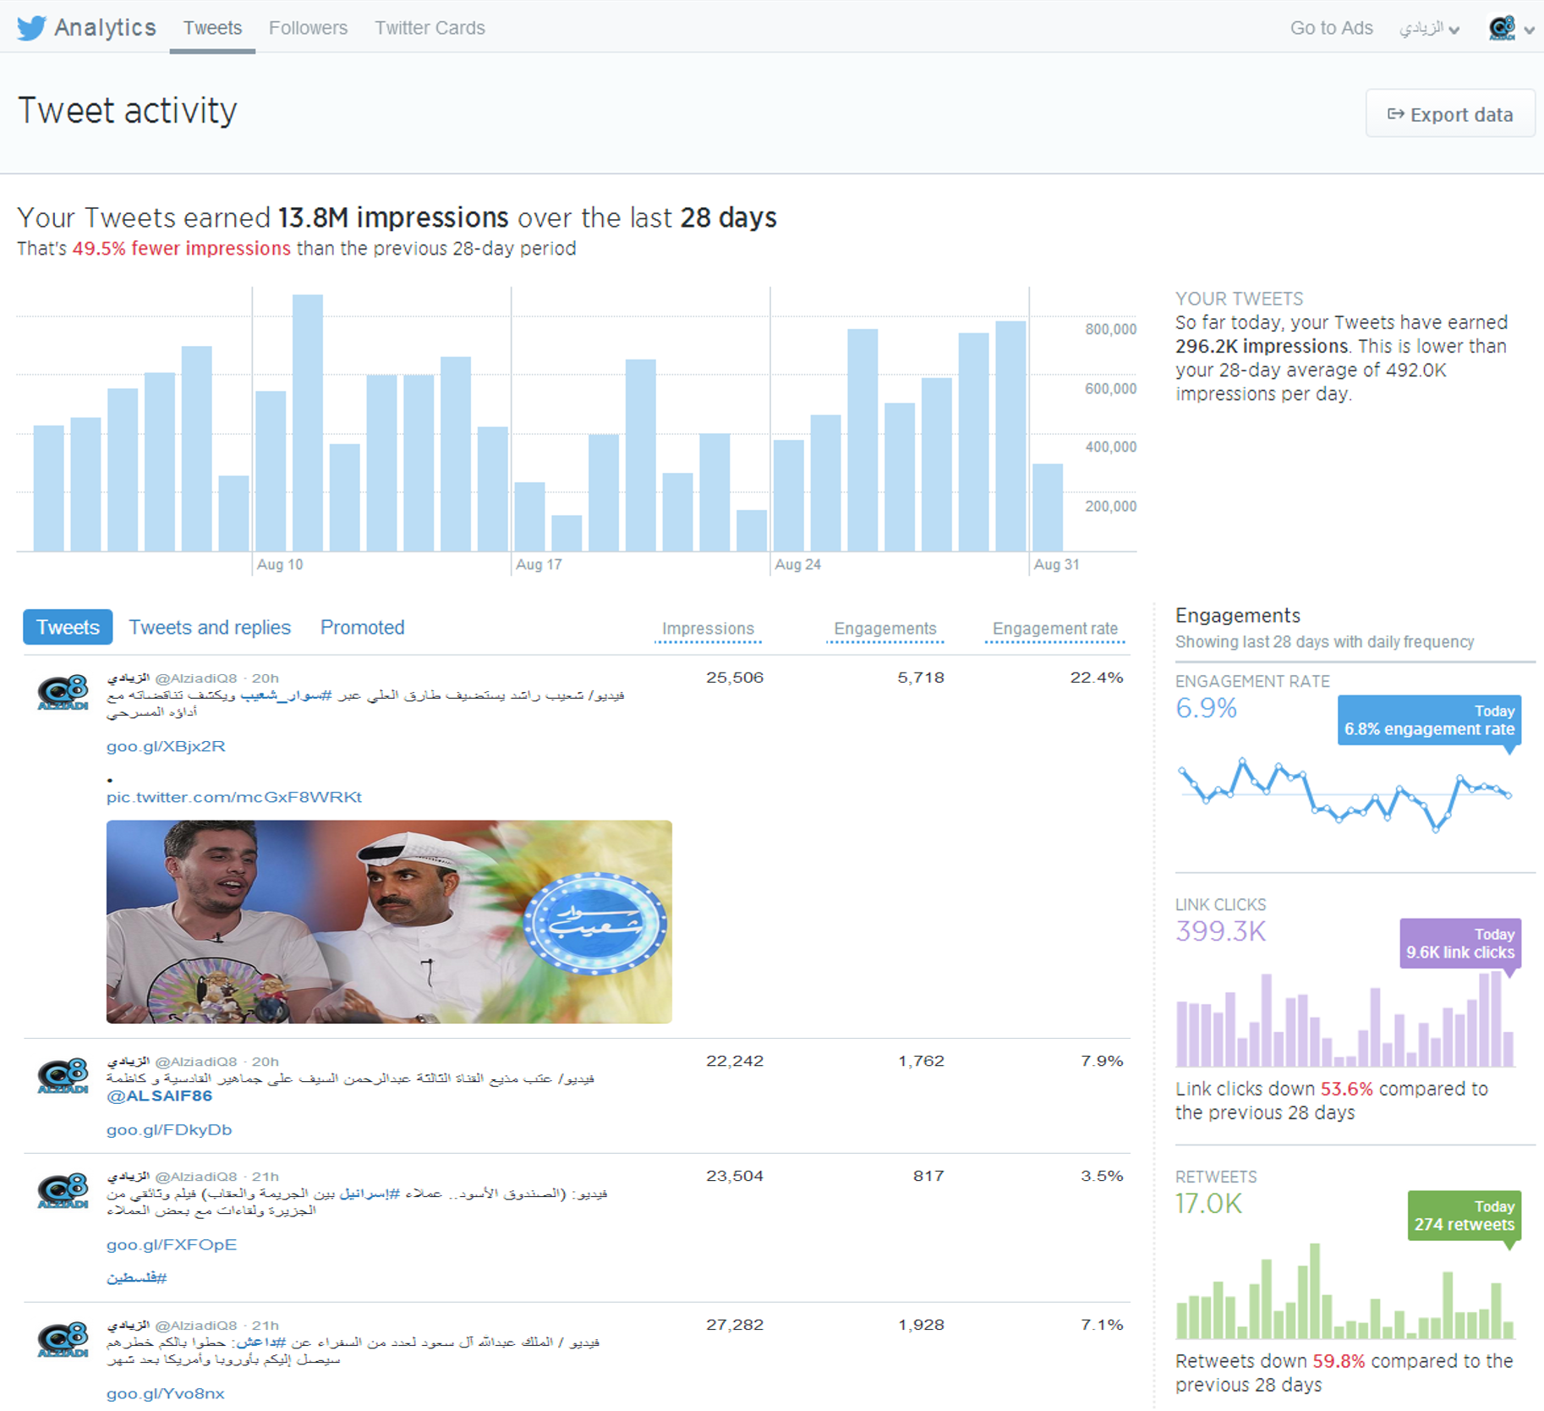Sort by Impressions column header
Screen dimensions: 1544x1411
coord(708,629)
